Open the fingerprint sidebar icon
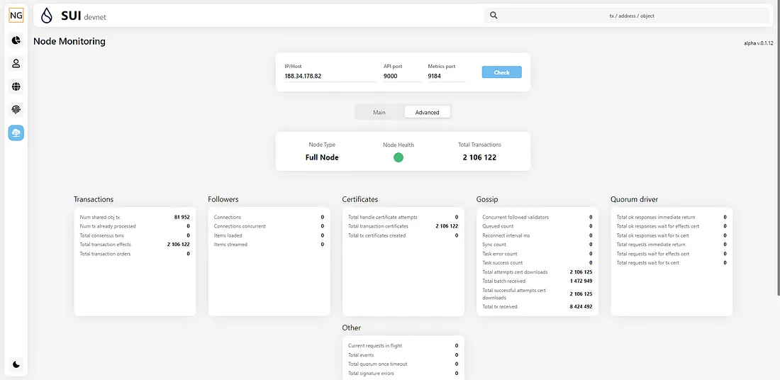780x380 pixels. [x=16, y=109]
